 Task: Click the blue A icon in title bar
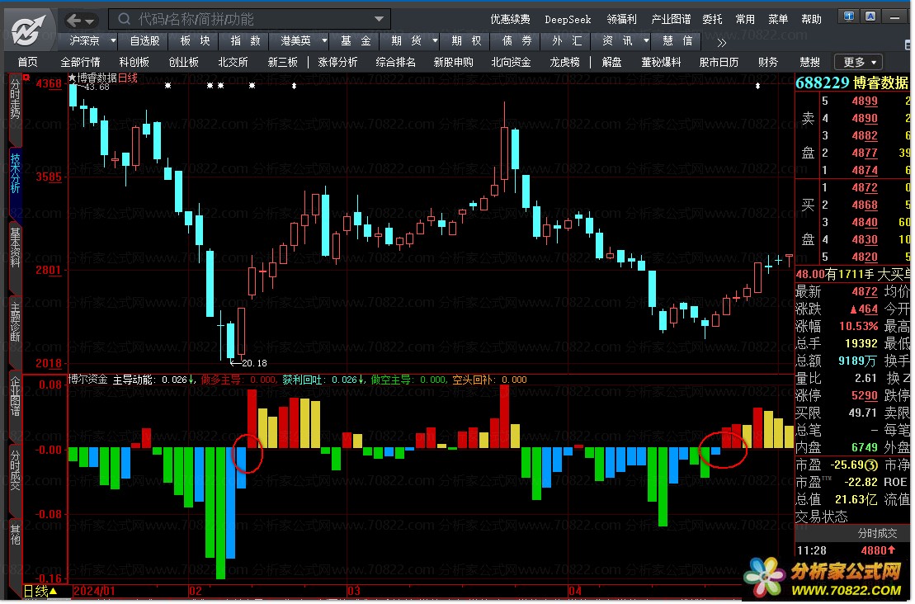tap(870, 17)
